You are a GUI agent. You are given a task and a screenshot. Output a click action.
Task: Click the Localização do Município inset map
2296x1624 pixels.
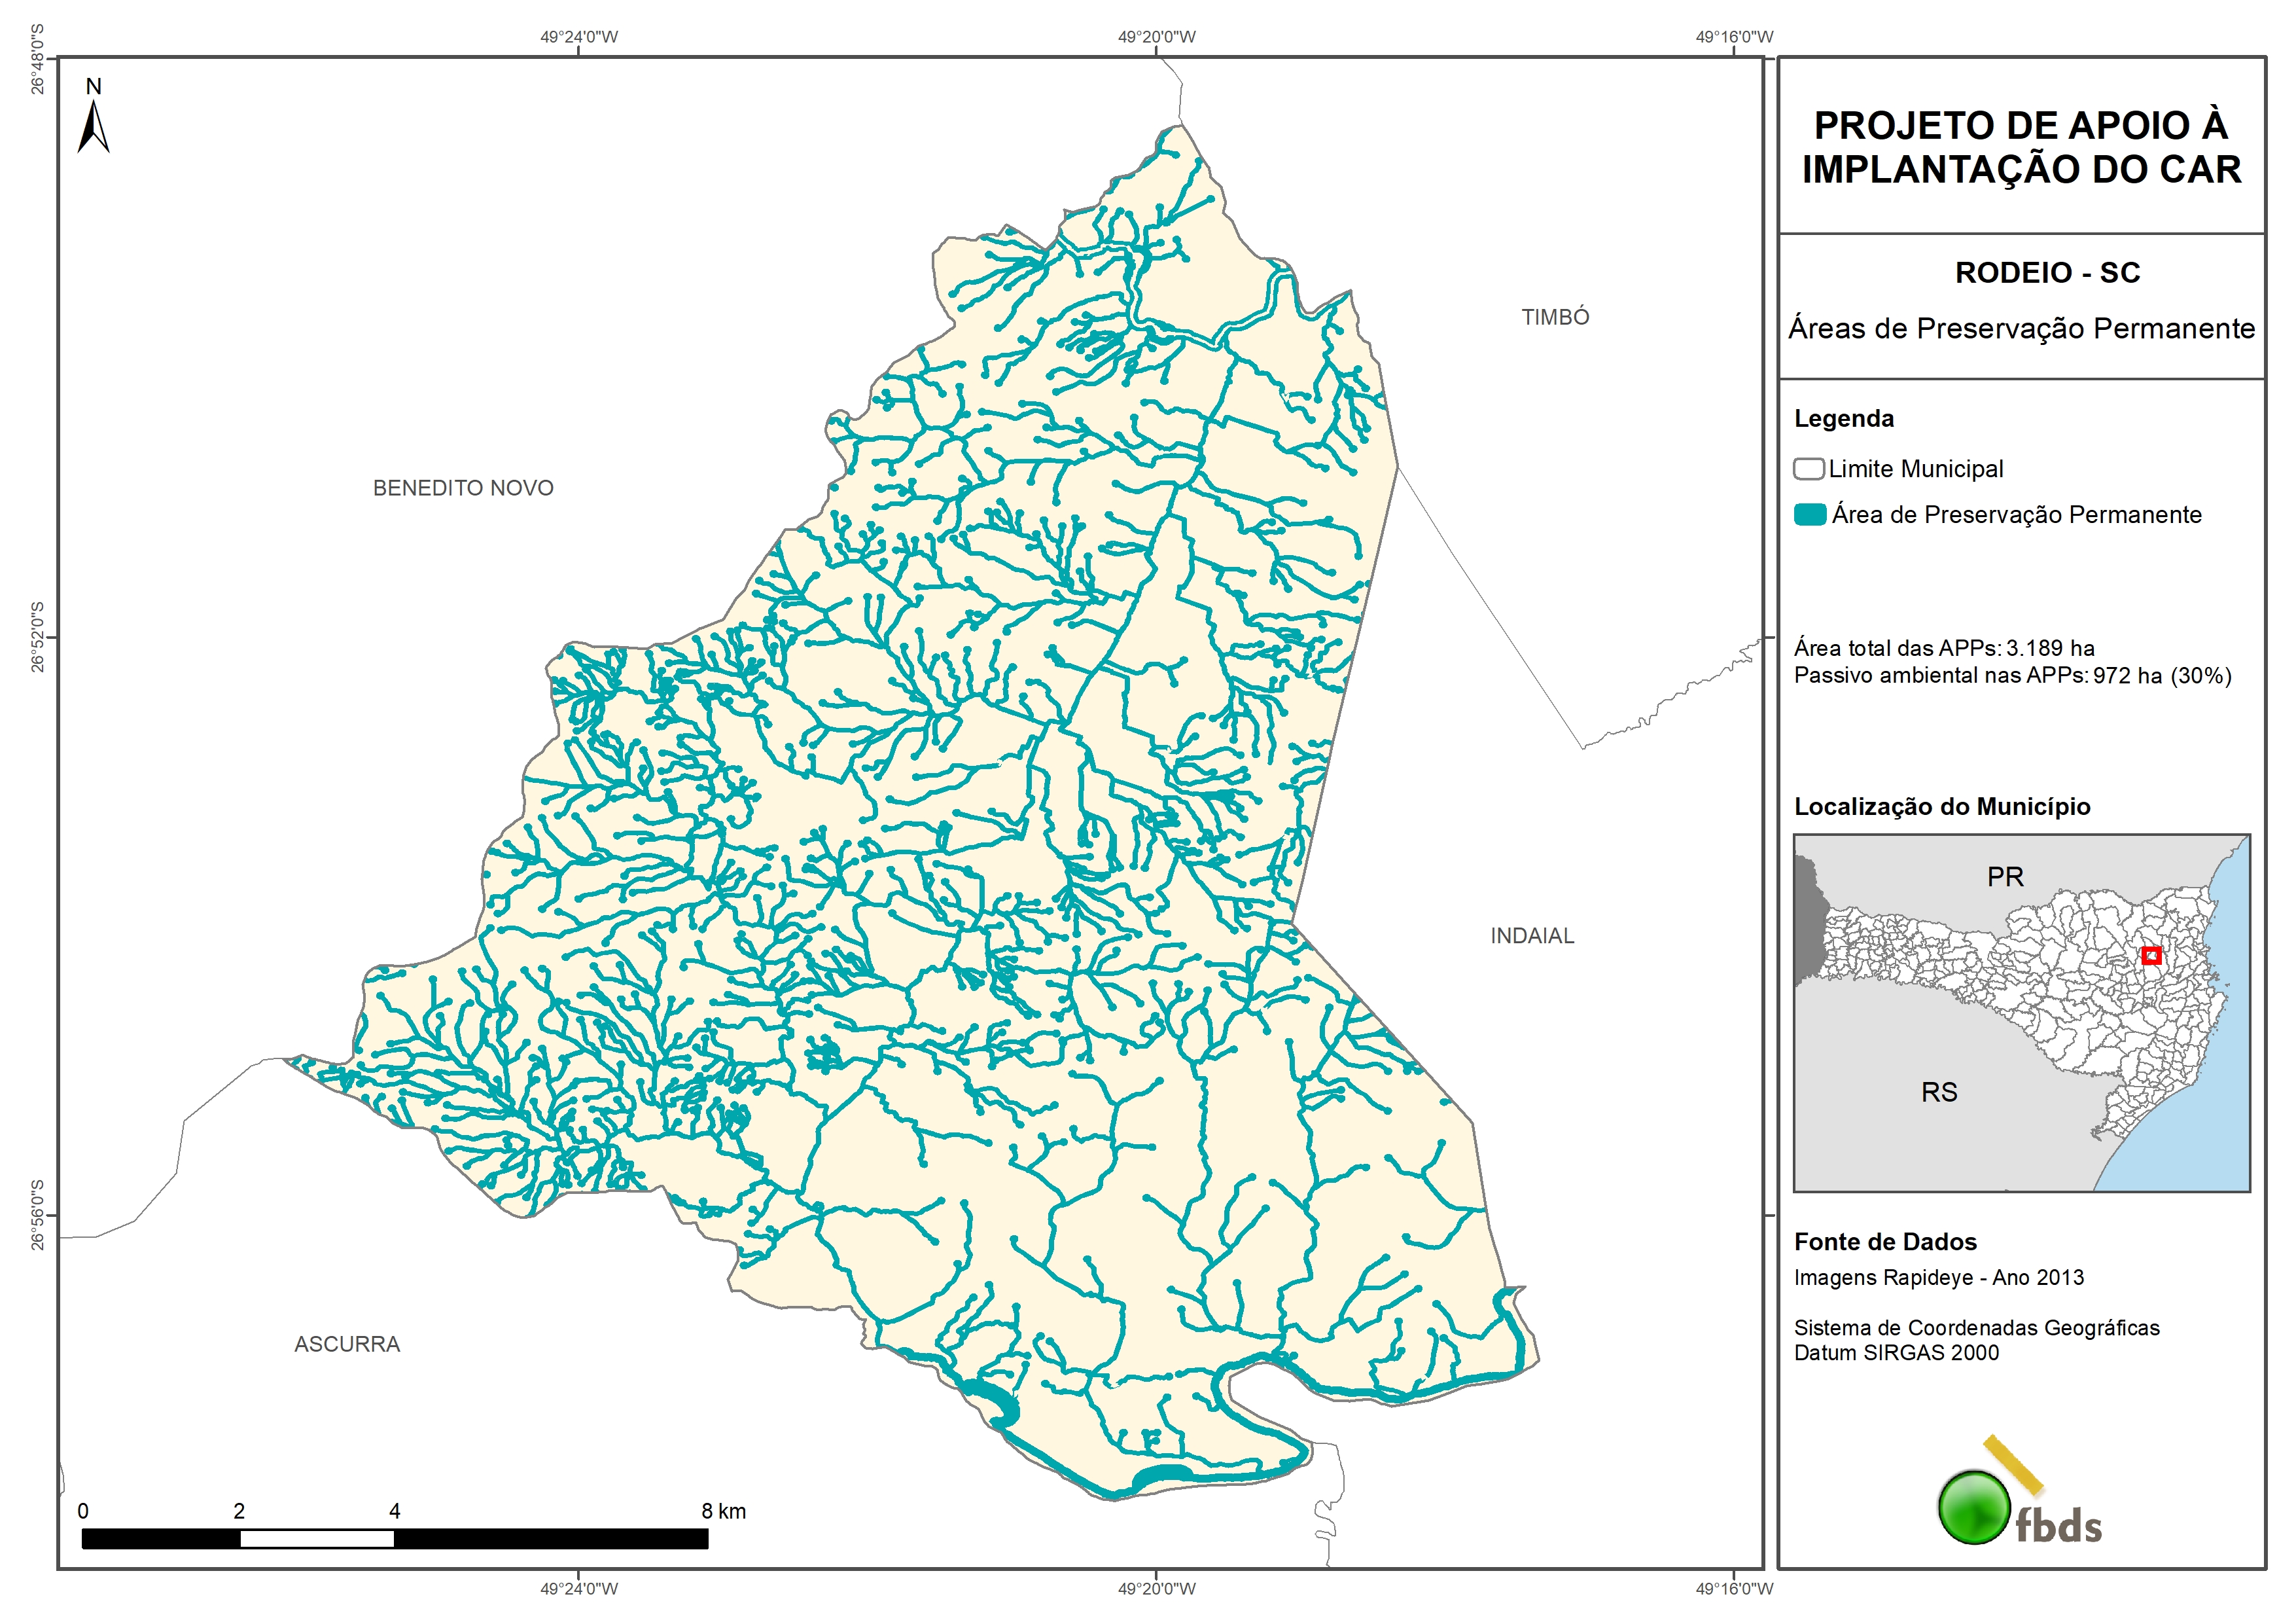(2021, 1013)
